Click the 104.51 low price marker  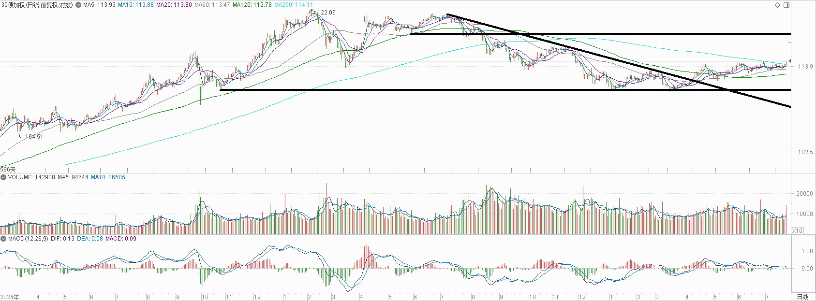tap(31, 137)
